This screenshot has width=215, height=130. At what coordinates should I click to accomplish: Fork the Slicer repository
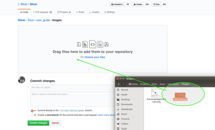(156, 4)
